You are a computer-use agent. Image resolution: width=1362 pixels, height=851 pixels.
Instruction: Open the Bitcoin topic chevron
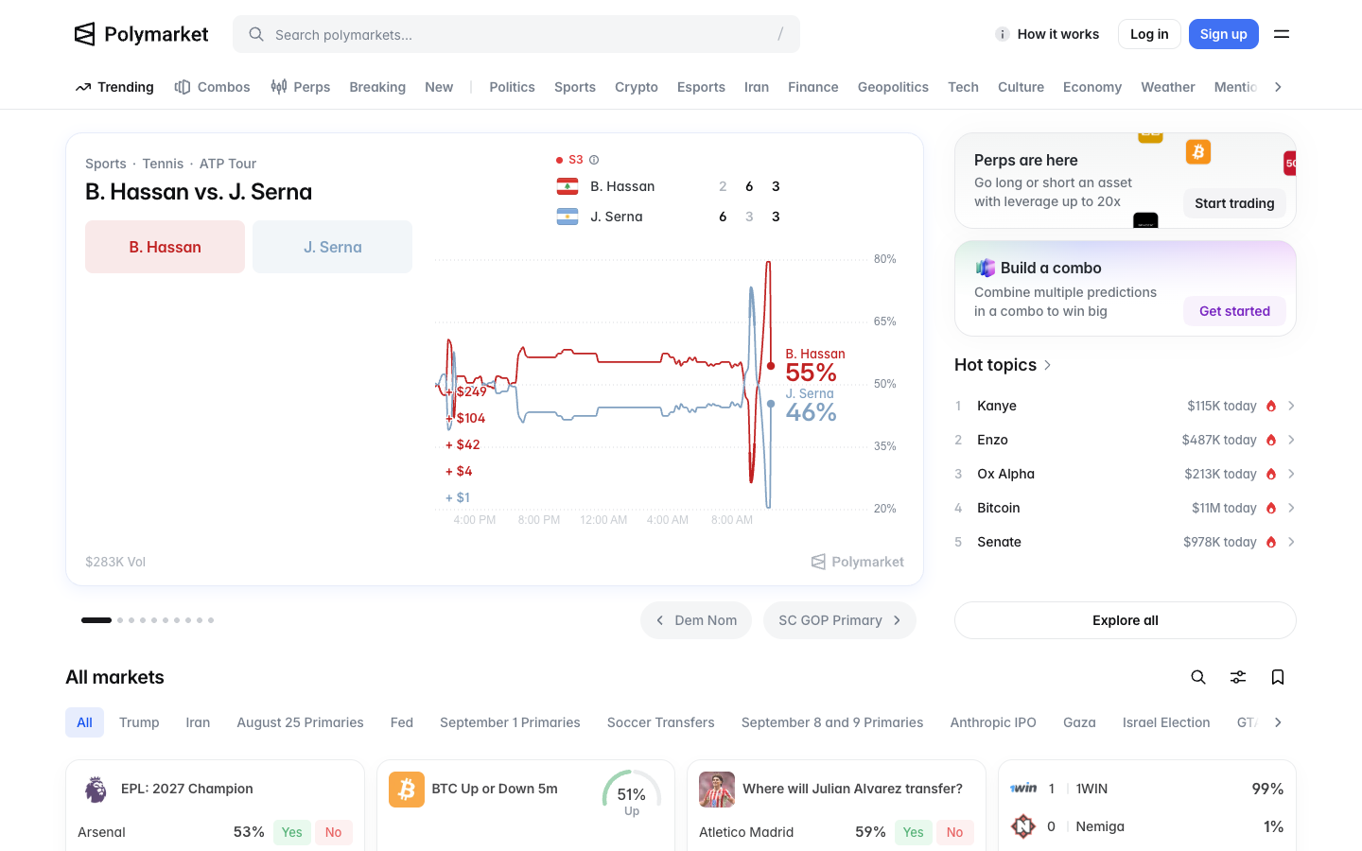click(1291, 508)
